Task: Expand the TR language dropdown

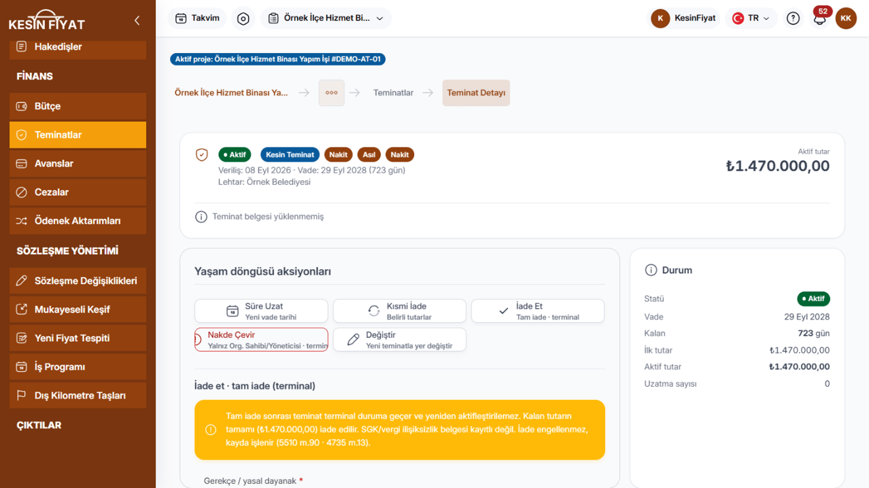Action: click(751, 18)
